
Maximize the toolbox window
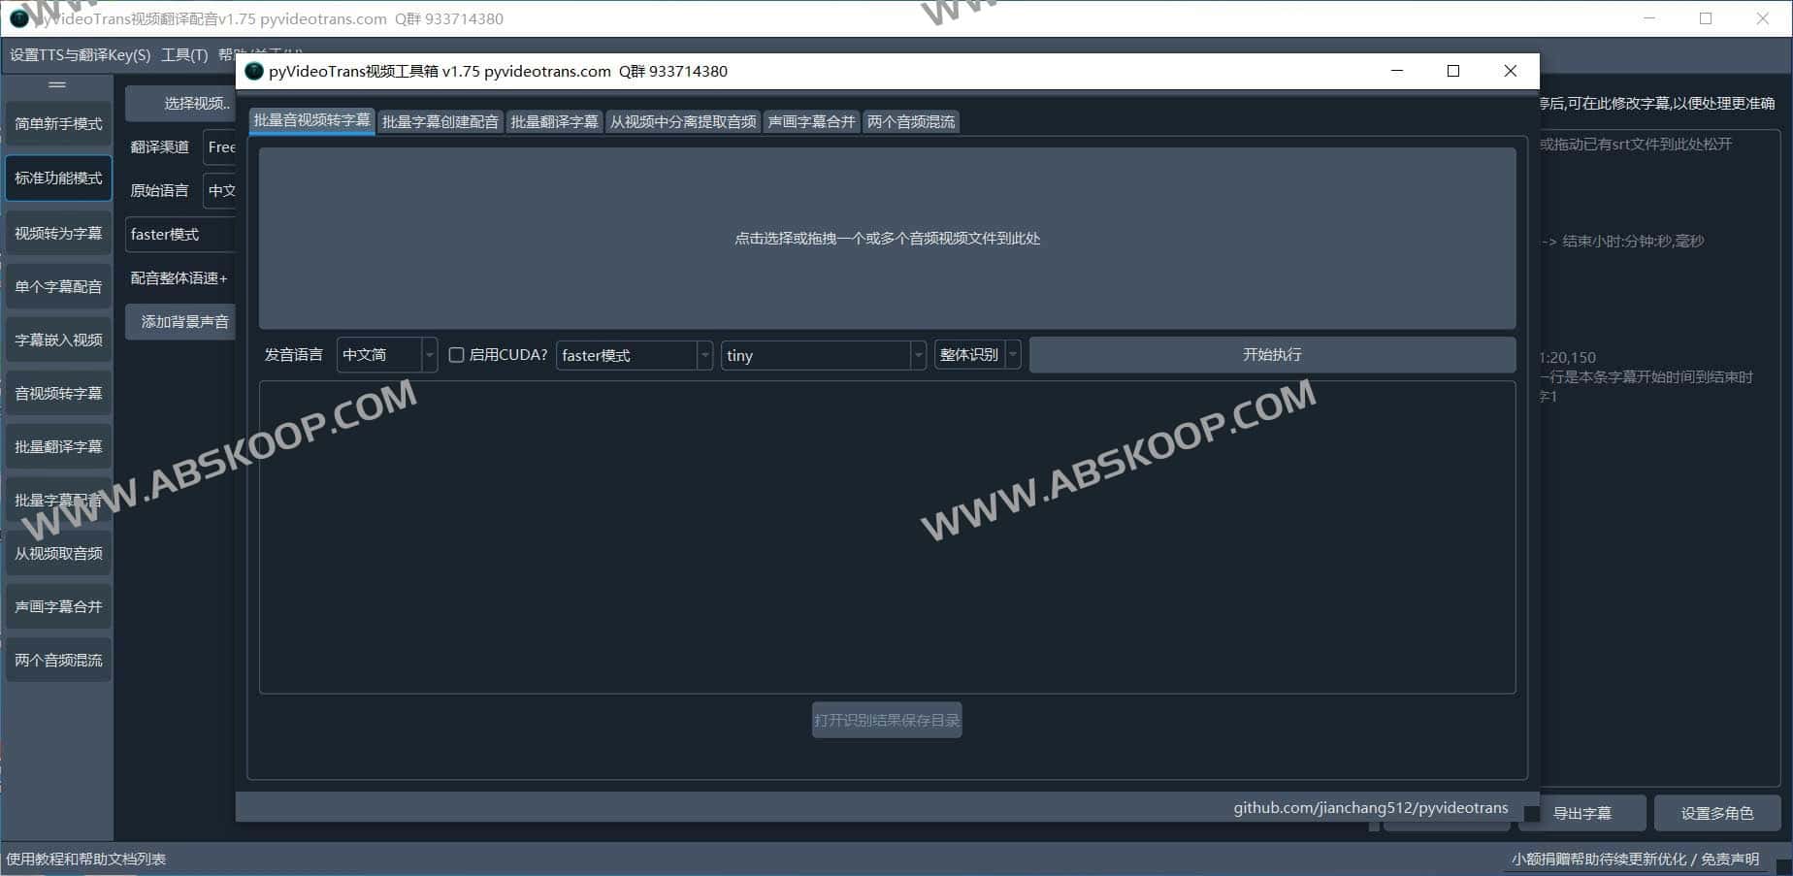tap(1452, 71)
